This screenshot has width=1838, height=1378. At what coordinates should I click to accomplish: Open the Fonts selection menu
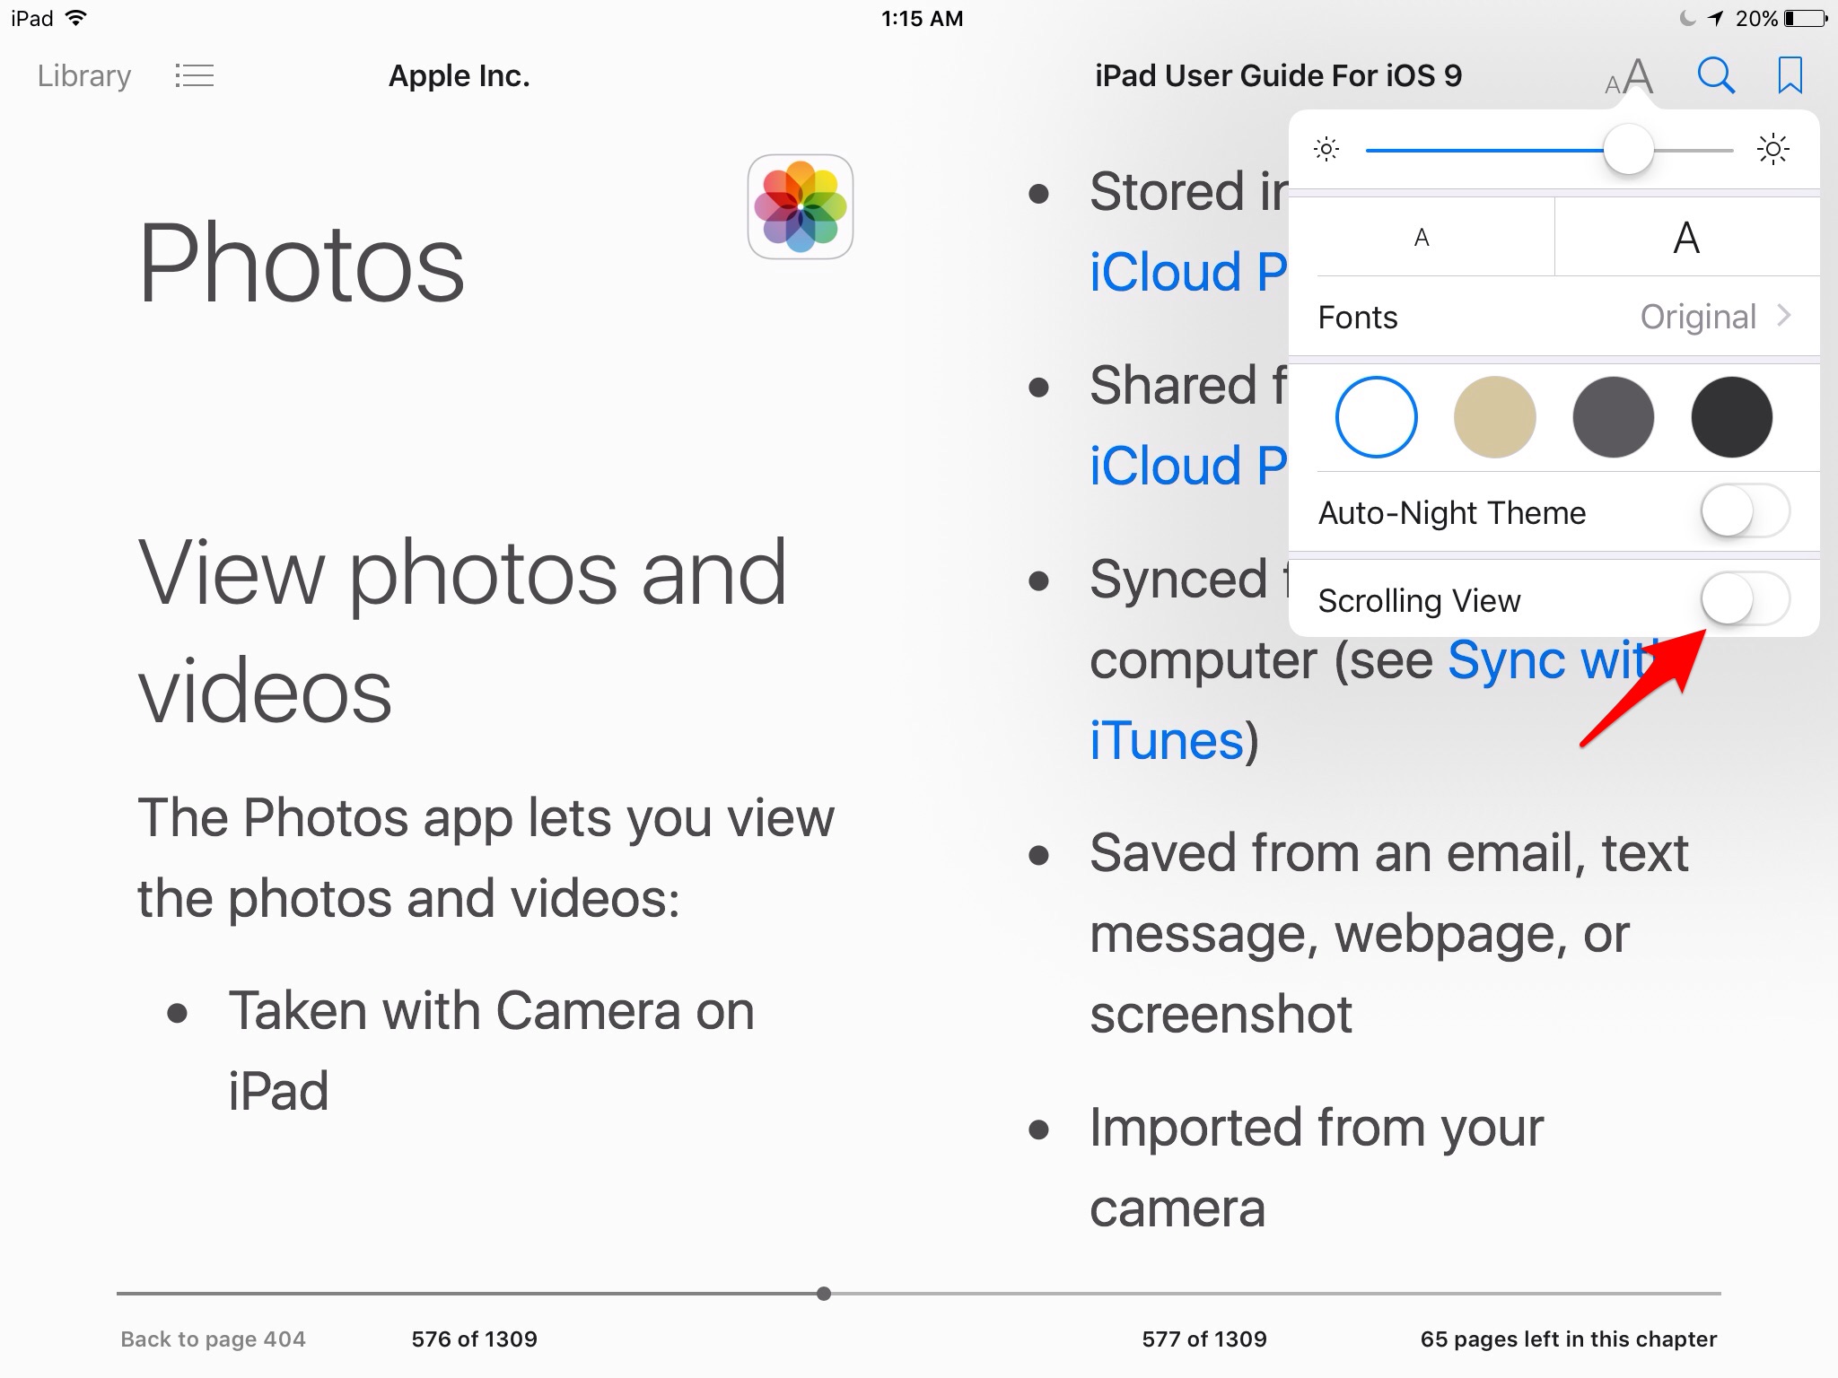coord(1357,317)
